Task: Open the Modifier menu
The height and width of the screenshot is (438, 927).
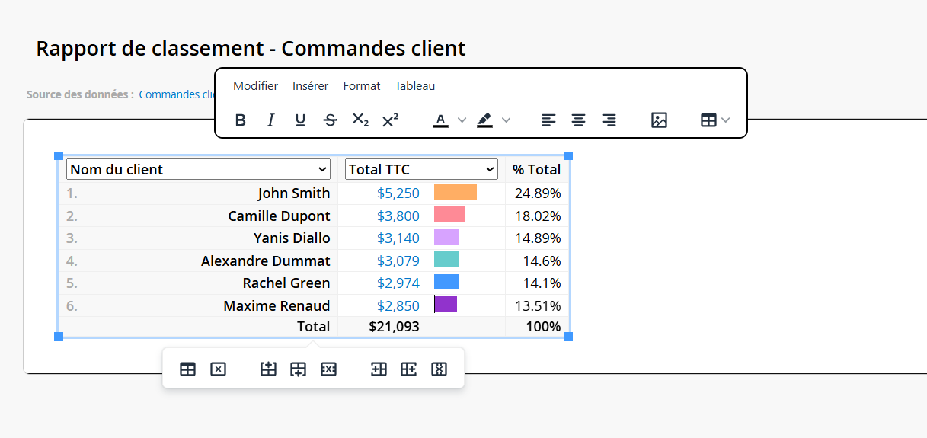Action: click(x=255, y=86)
